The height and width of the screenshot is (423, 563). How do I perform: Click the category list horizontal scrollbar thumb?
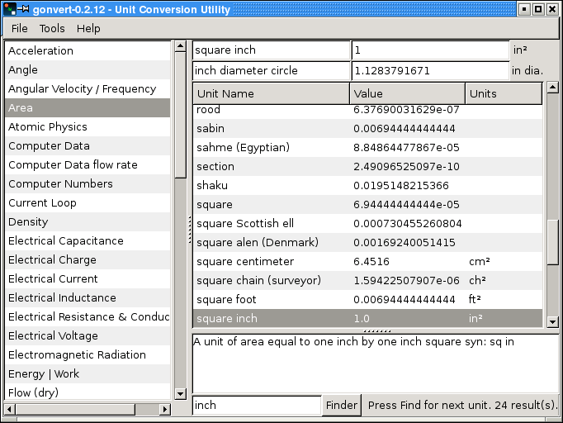[x=75, y=409]
